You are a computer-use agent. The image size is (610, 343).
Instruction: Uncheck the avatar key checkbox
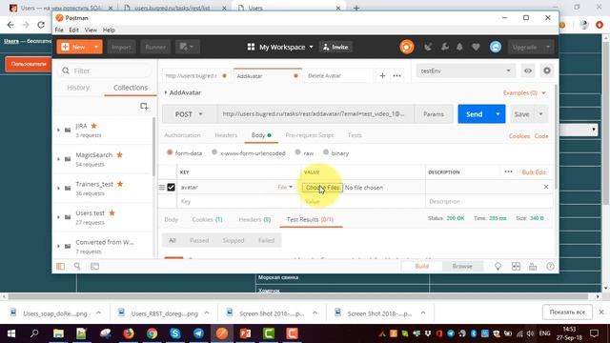pos(171,187)
